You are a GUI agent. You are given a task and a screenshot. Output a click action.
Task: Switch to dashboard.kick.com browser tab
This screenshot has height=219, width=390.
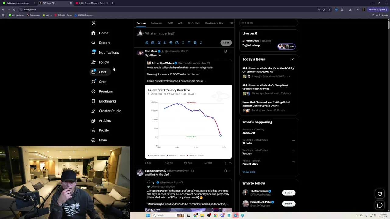click(x=18, y=3)
